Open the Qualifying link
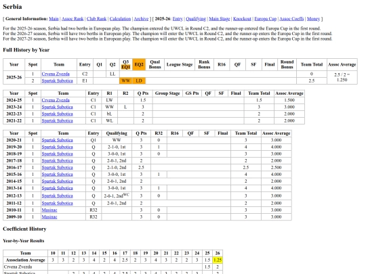This screenshot has height=274, width=366. click(196, 19)
